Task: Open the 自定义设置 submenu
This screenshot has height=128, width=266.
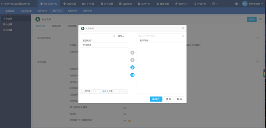Action: [26, 11]
